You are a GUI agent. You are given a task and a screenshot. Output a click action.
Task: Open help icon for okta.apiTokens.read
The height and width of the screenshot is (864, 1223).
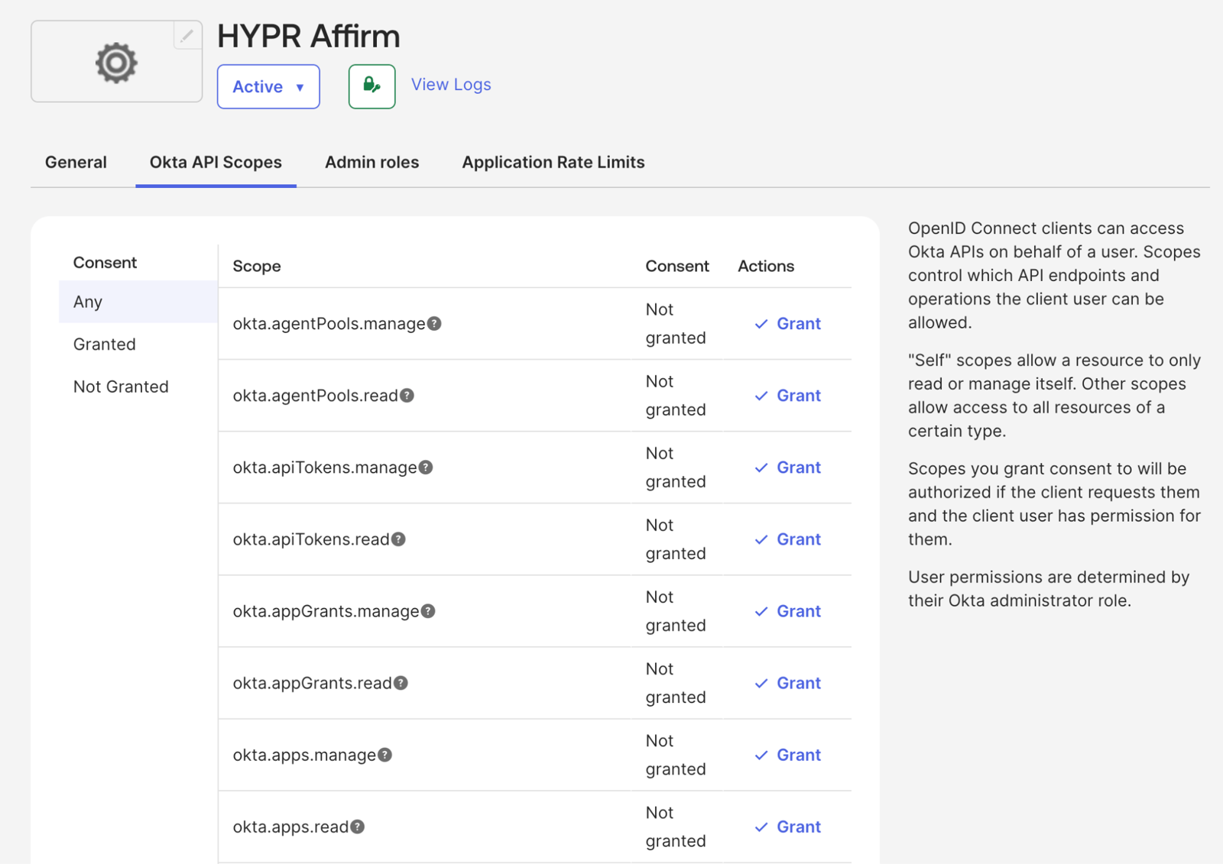(x=398, y=539)
